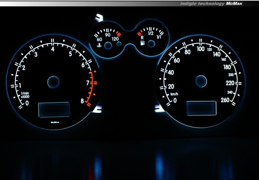Click the fuel gauge needle hub
The image size is (259, 180).
click(151, 44)
